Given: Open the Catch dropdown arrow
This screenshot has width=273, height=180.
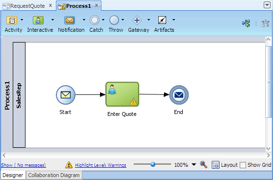Looking at the screenshot, I should (x=103, y=20).
